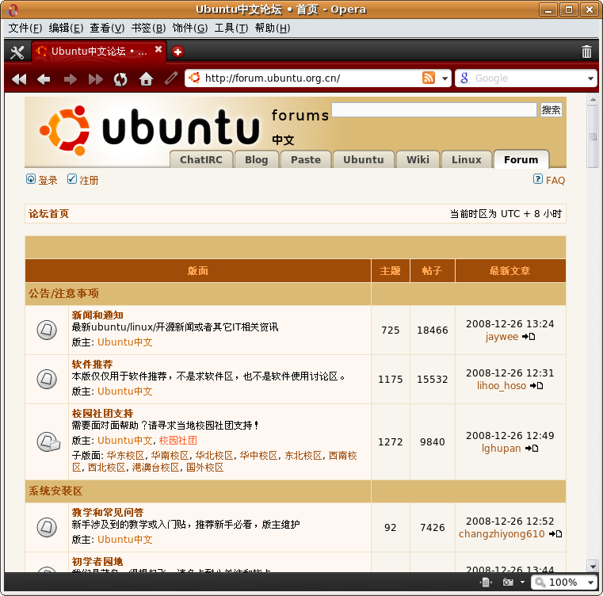
Task: Switch to the ChatIRC site tab
Action: click(x=201, y=159)
